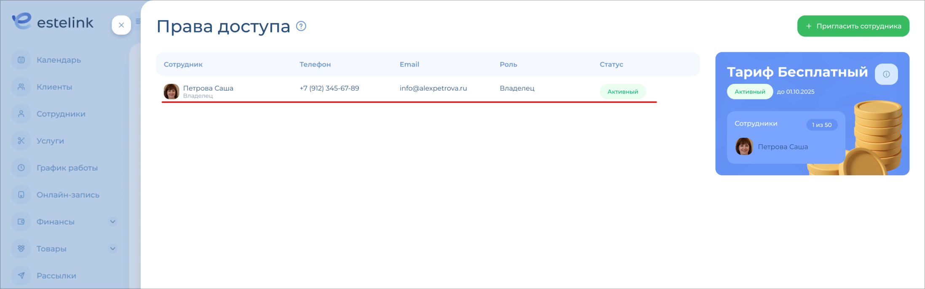The image size is (925, 289).
Task: Open the Товары menu label
Action: click(51, 249)
